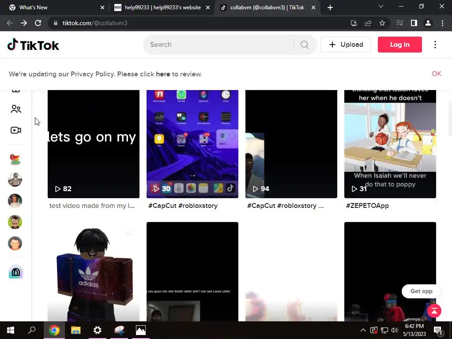
Task: Open a new browser tab
Action: pos(330,8)
